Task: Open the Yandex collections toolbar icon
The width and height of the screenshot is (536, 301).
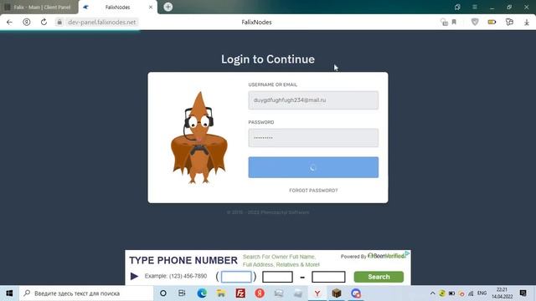Action: [x=509, y=23]
